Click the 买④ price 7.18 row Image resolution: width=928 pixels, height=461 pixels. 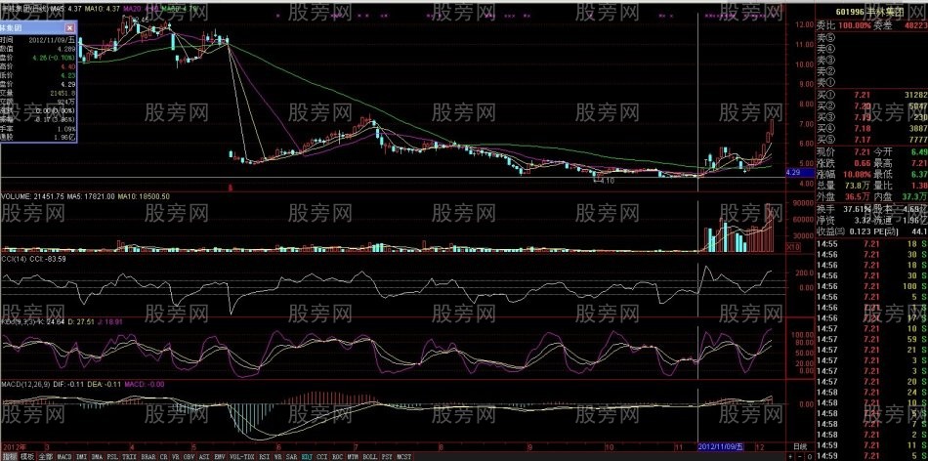click(871, 128)
